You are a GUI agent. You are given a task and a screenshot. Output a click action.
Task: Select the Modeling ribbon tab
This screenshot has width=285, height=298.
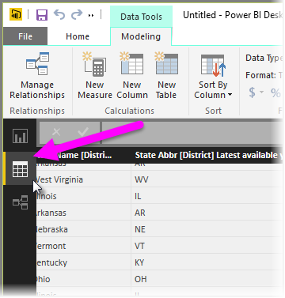[x=141, y=36]
